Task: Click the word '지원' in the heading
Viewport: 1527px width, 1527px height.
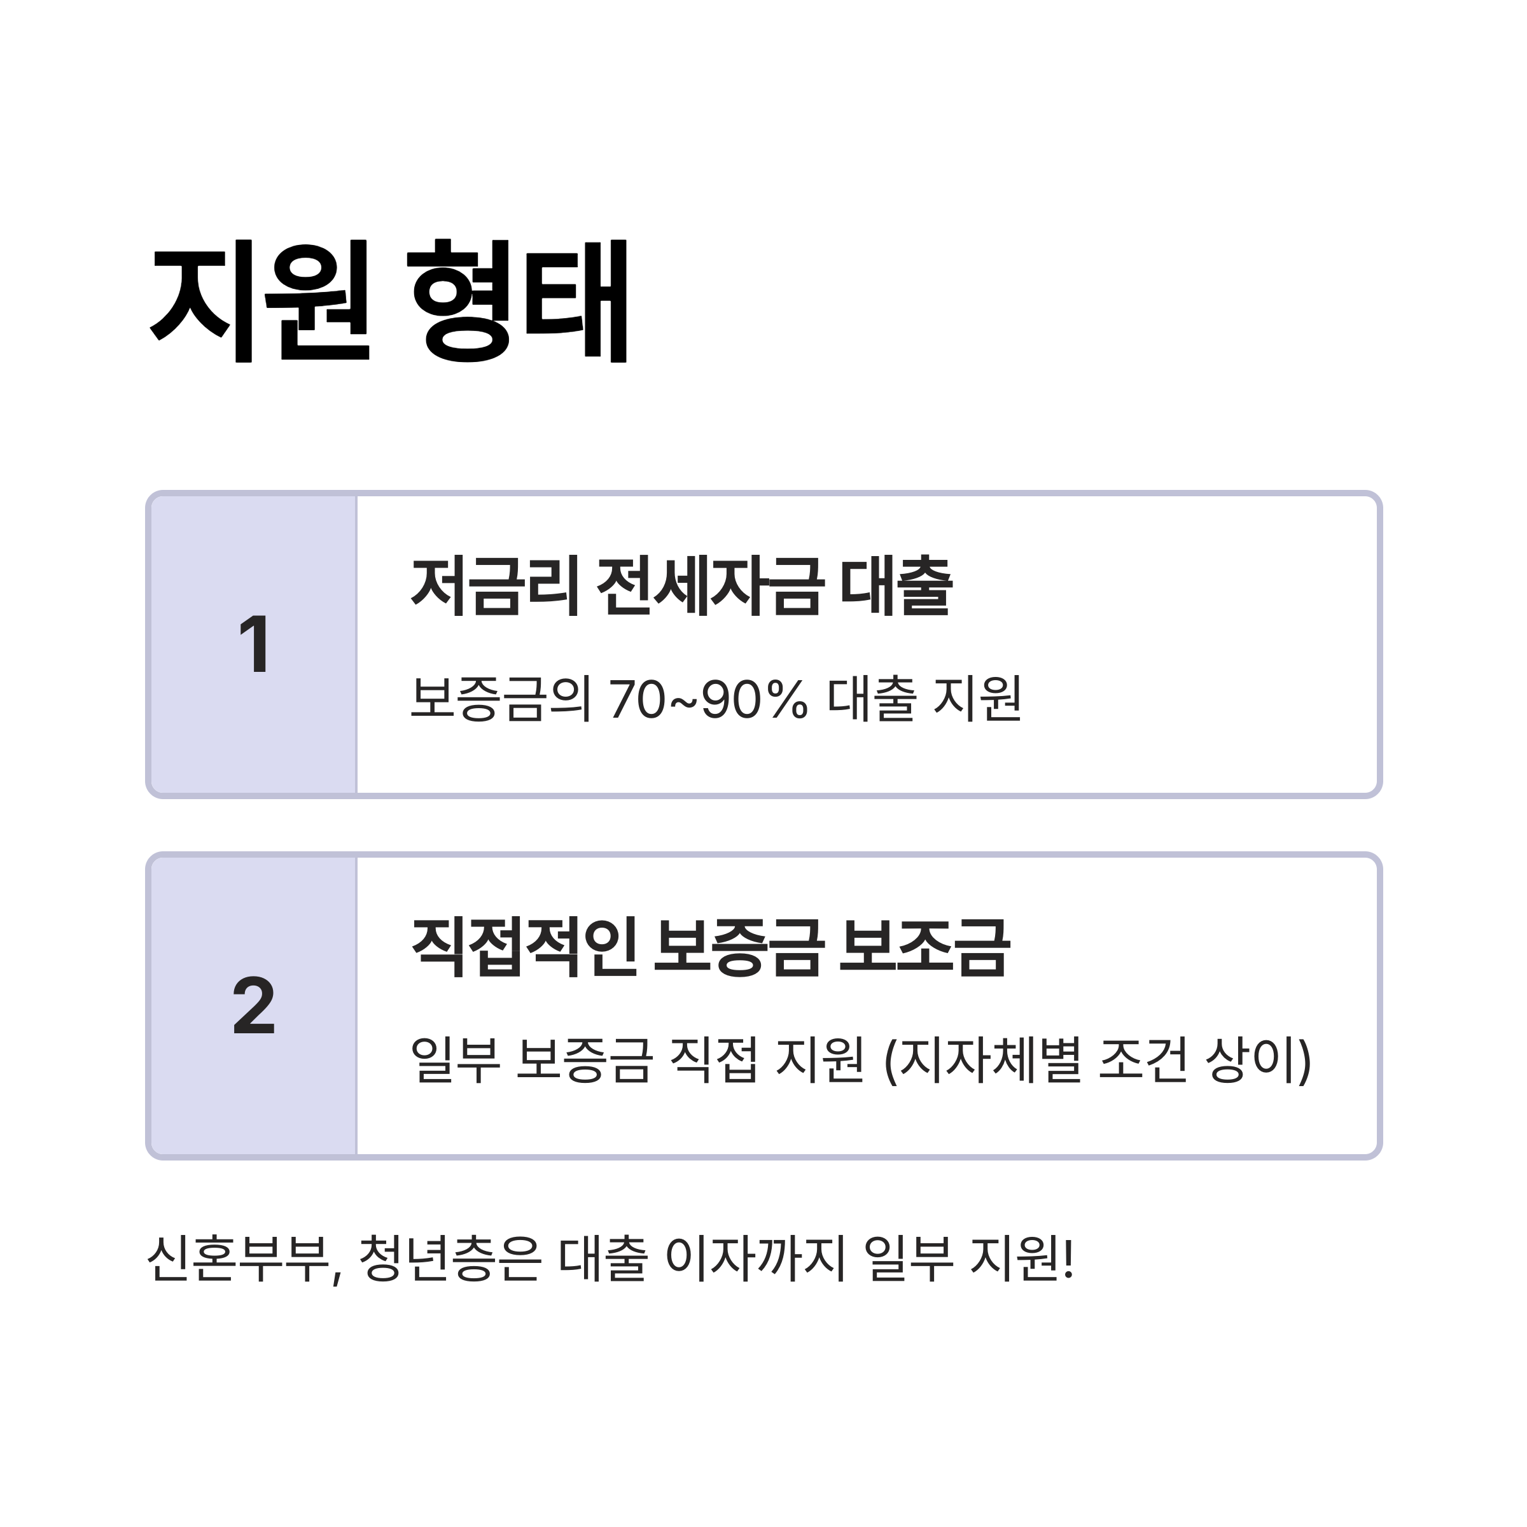Action: click(259, 301)
